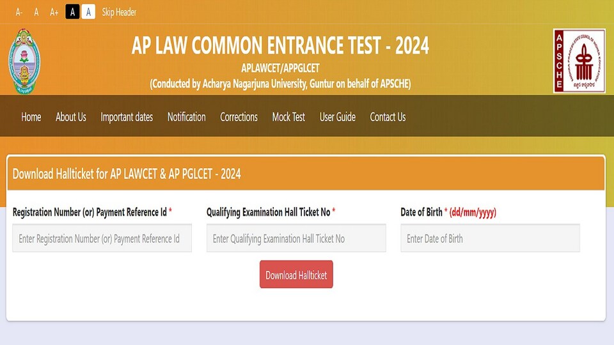
Task: Go to Important dates
Action: [x=127, y=117]
